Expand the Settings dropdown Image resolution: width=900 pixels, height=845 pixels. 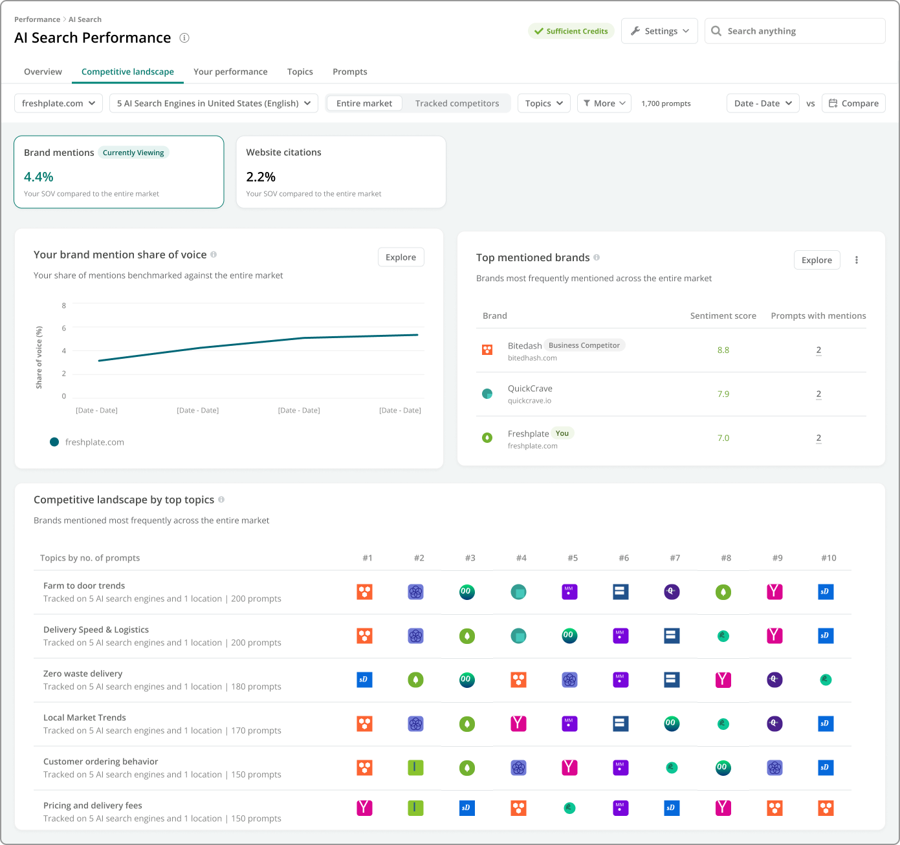659,31
